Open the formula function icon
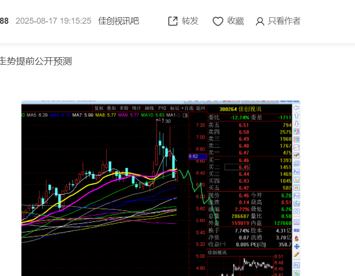This screenshot has height=276, width=355. 296,203
